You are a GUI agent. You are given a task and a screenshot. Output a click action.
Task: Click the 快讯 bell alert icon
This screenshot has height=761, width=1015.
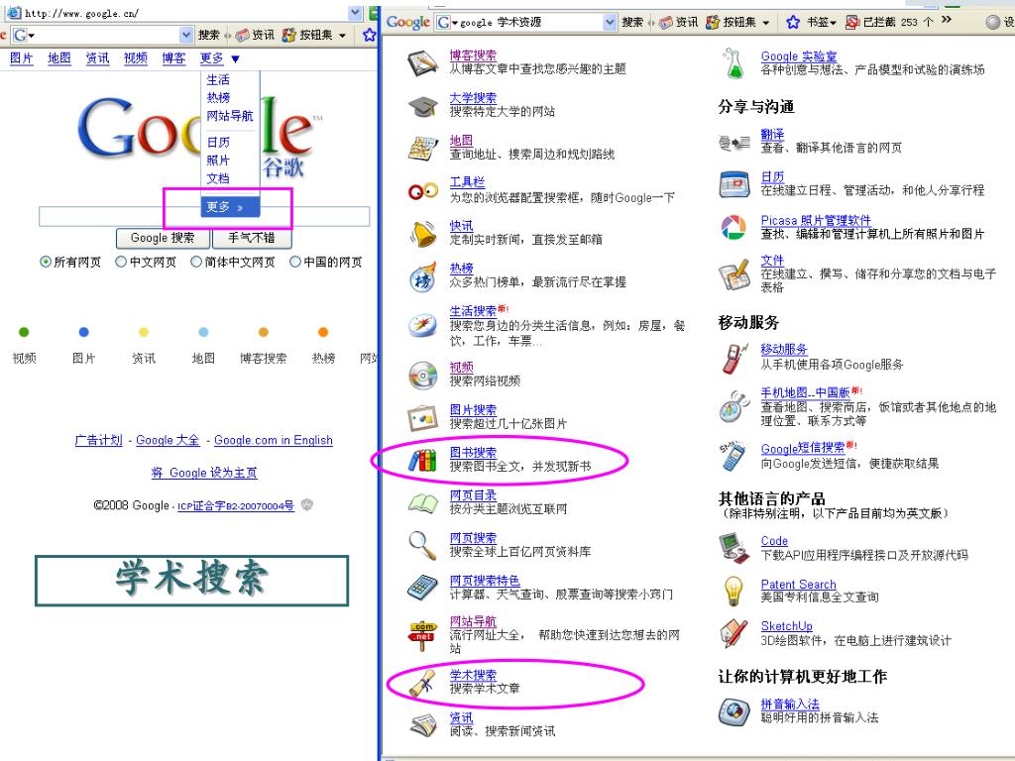tap(422, 234)
